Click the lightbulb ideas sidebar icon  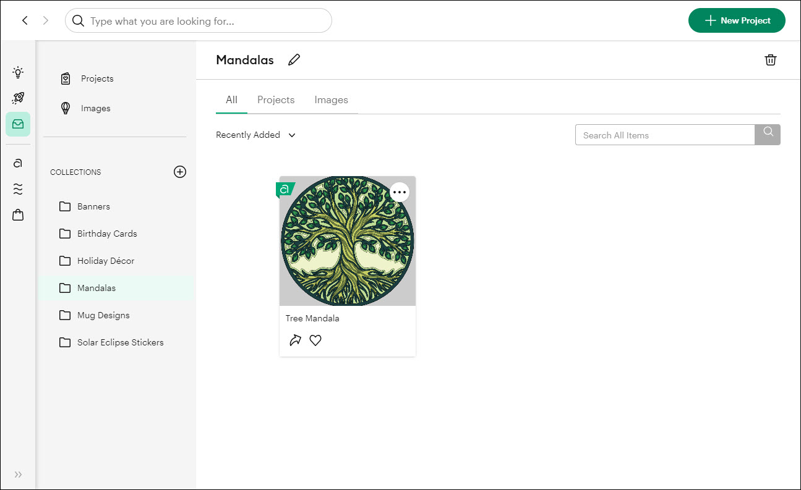pos(18,72)
